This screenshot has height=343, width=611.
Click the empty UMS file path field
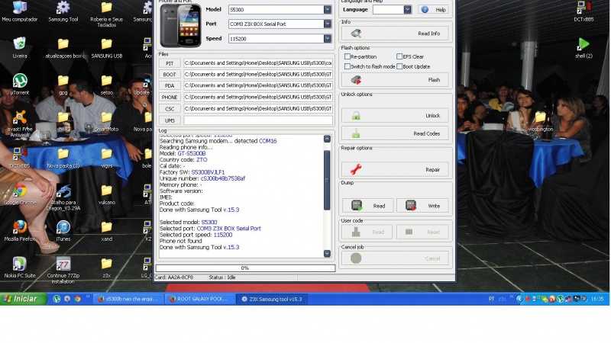[x=258, y=120]
